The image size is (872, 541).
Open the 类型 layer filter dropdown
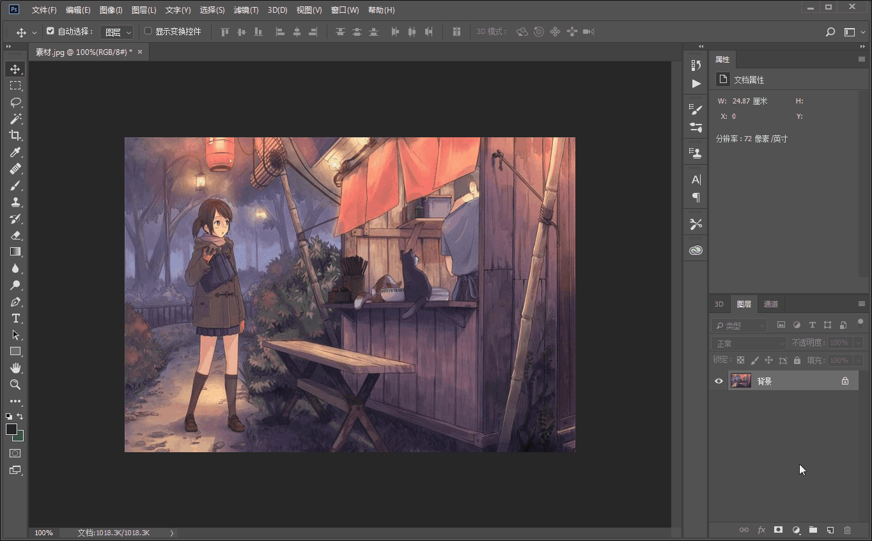coord(740,326)
